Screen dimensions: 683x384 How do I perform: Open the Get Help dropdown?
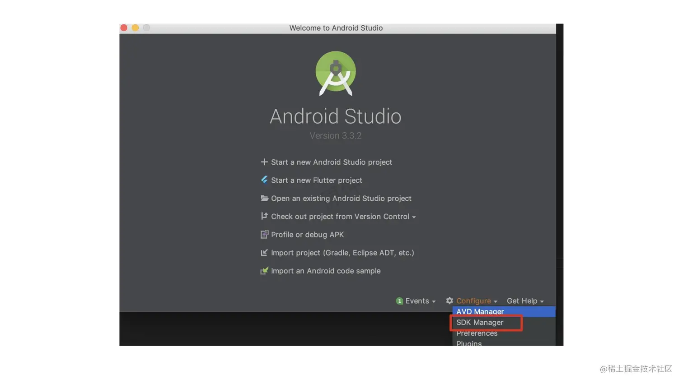coord(525,301)
